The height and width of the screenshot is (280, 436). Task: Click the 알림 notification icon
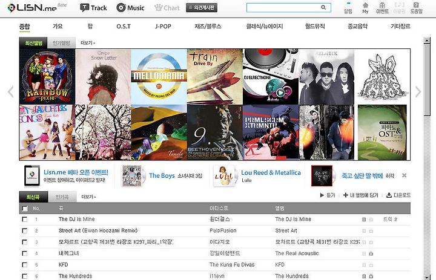[348, 4]
